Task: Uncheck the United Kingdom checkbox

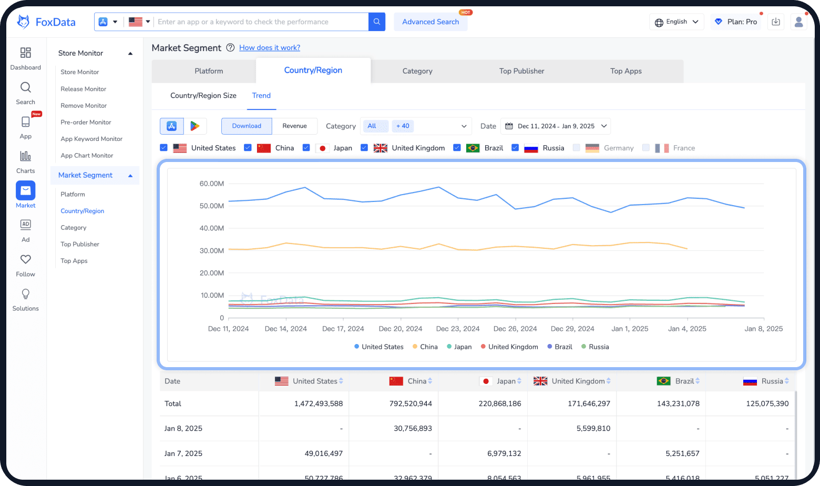Action: 364,148
